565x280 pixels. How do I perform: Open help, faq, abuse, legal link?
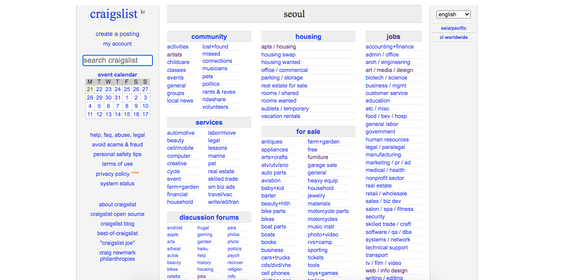coord(117,135)
